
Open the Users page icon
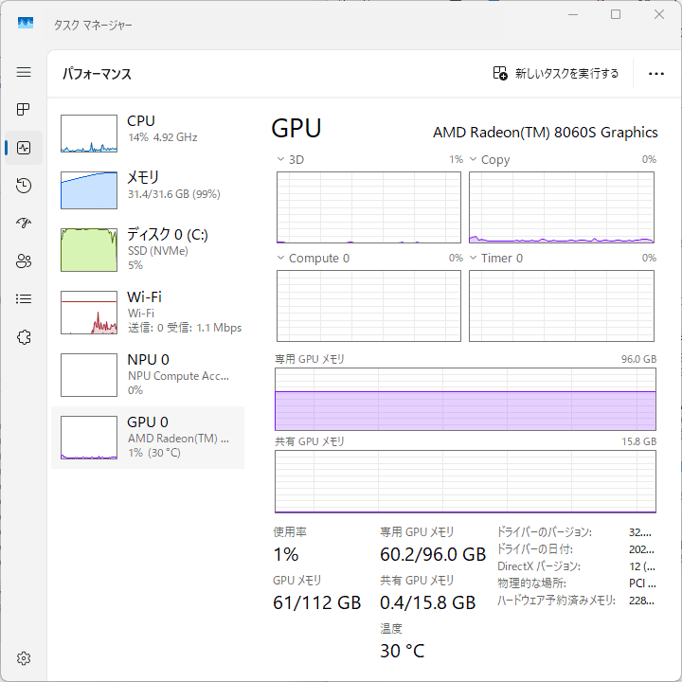pos(24,261)
